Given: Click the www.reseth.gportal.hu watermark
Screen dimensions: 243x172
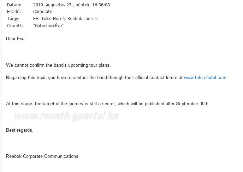Looking at the screenshot, I should [67, 116].
